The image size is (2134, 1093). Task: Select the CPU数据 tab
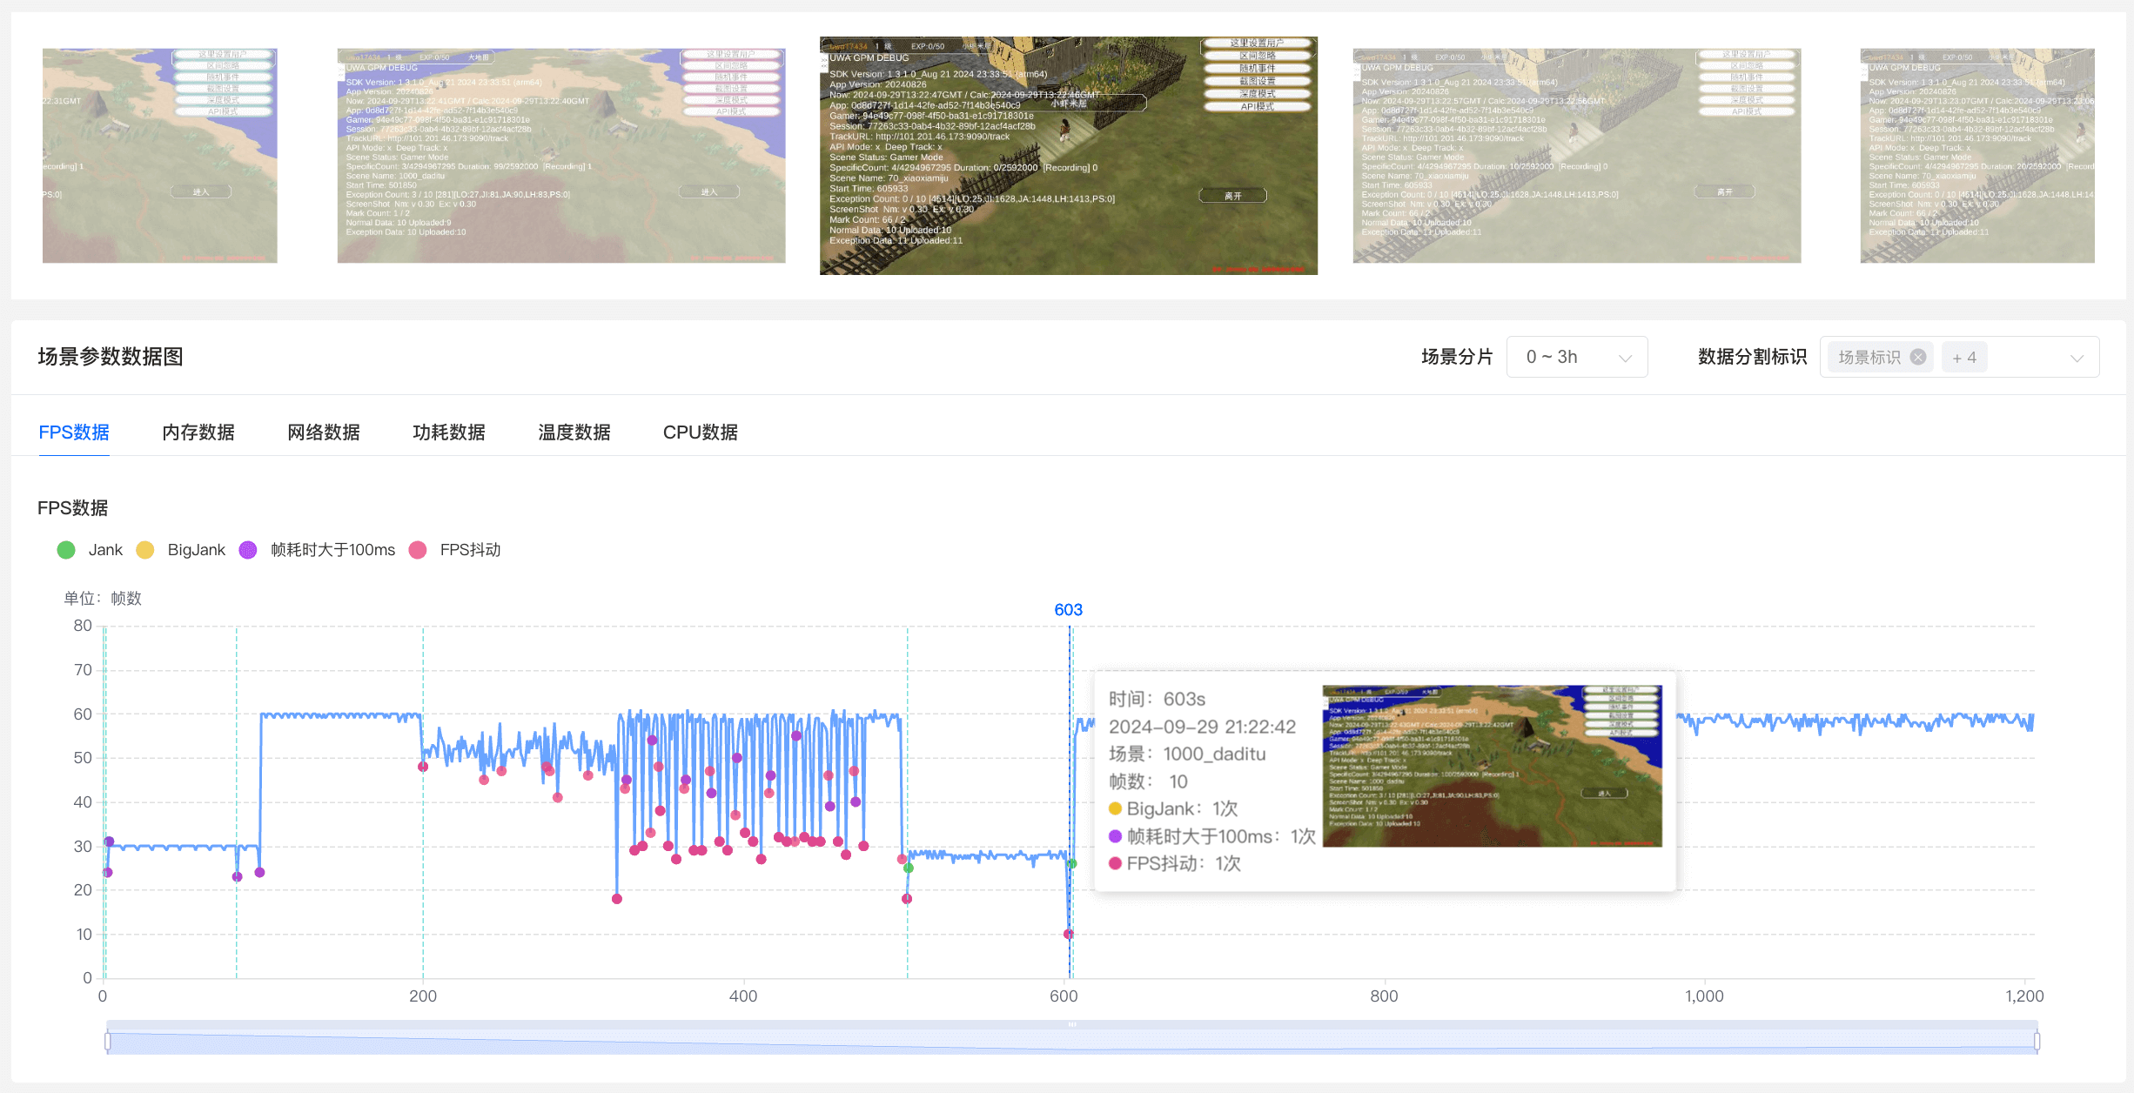point(700,433)
